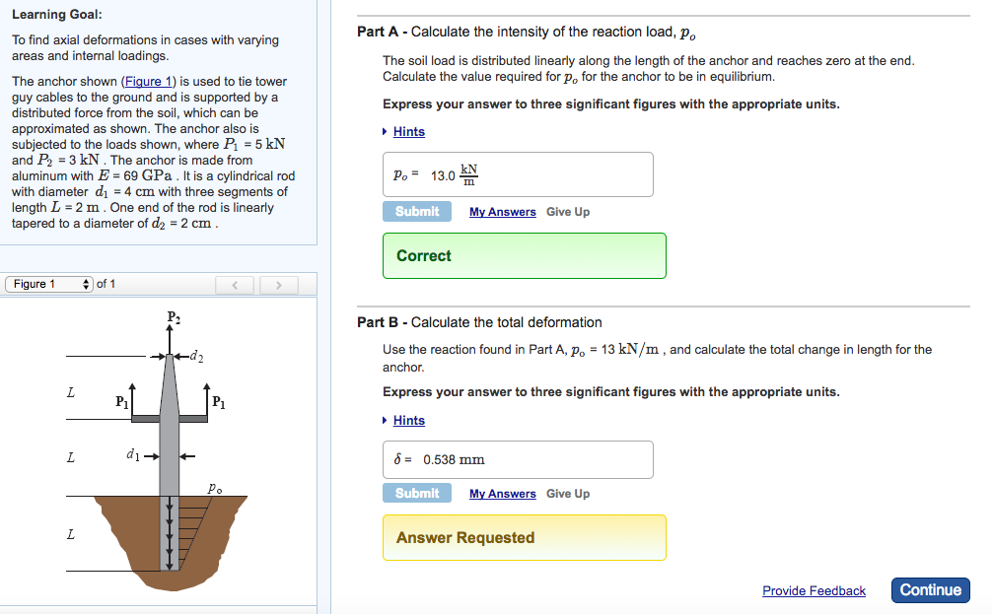Submit the answer for Part B
Screen dimensions: 992x614
(x=415, y=493)
